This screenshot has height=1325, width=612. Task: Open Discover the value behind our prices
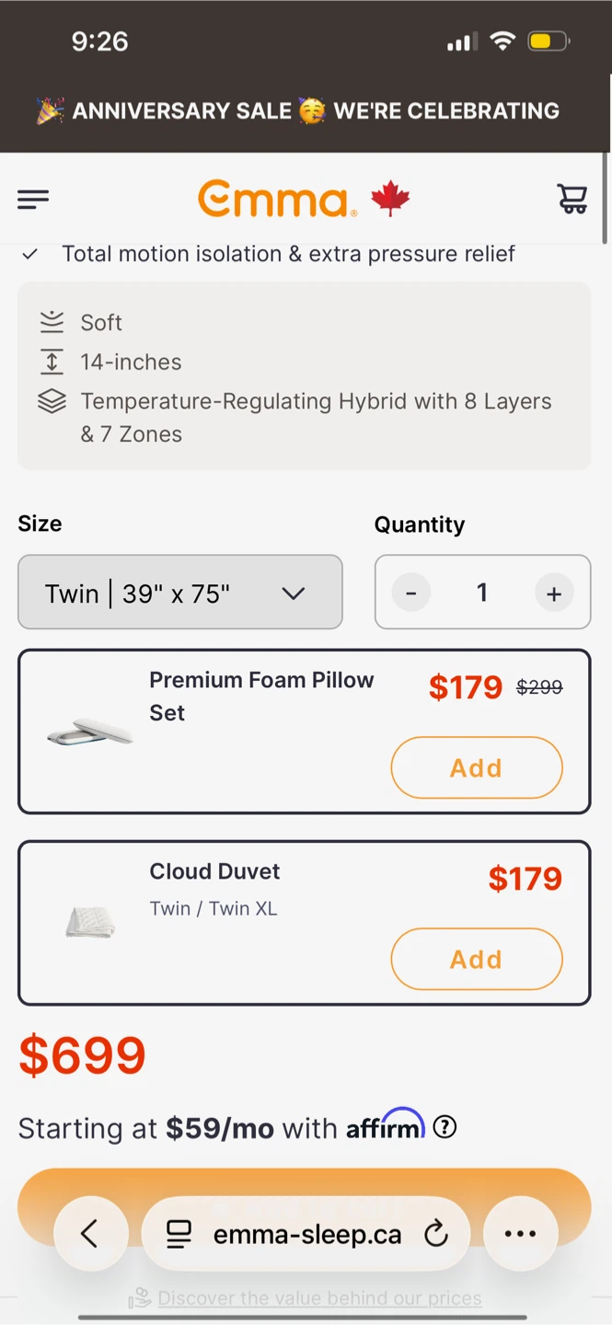coord(319,1298)
